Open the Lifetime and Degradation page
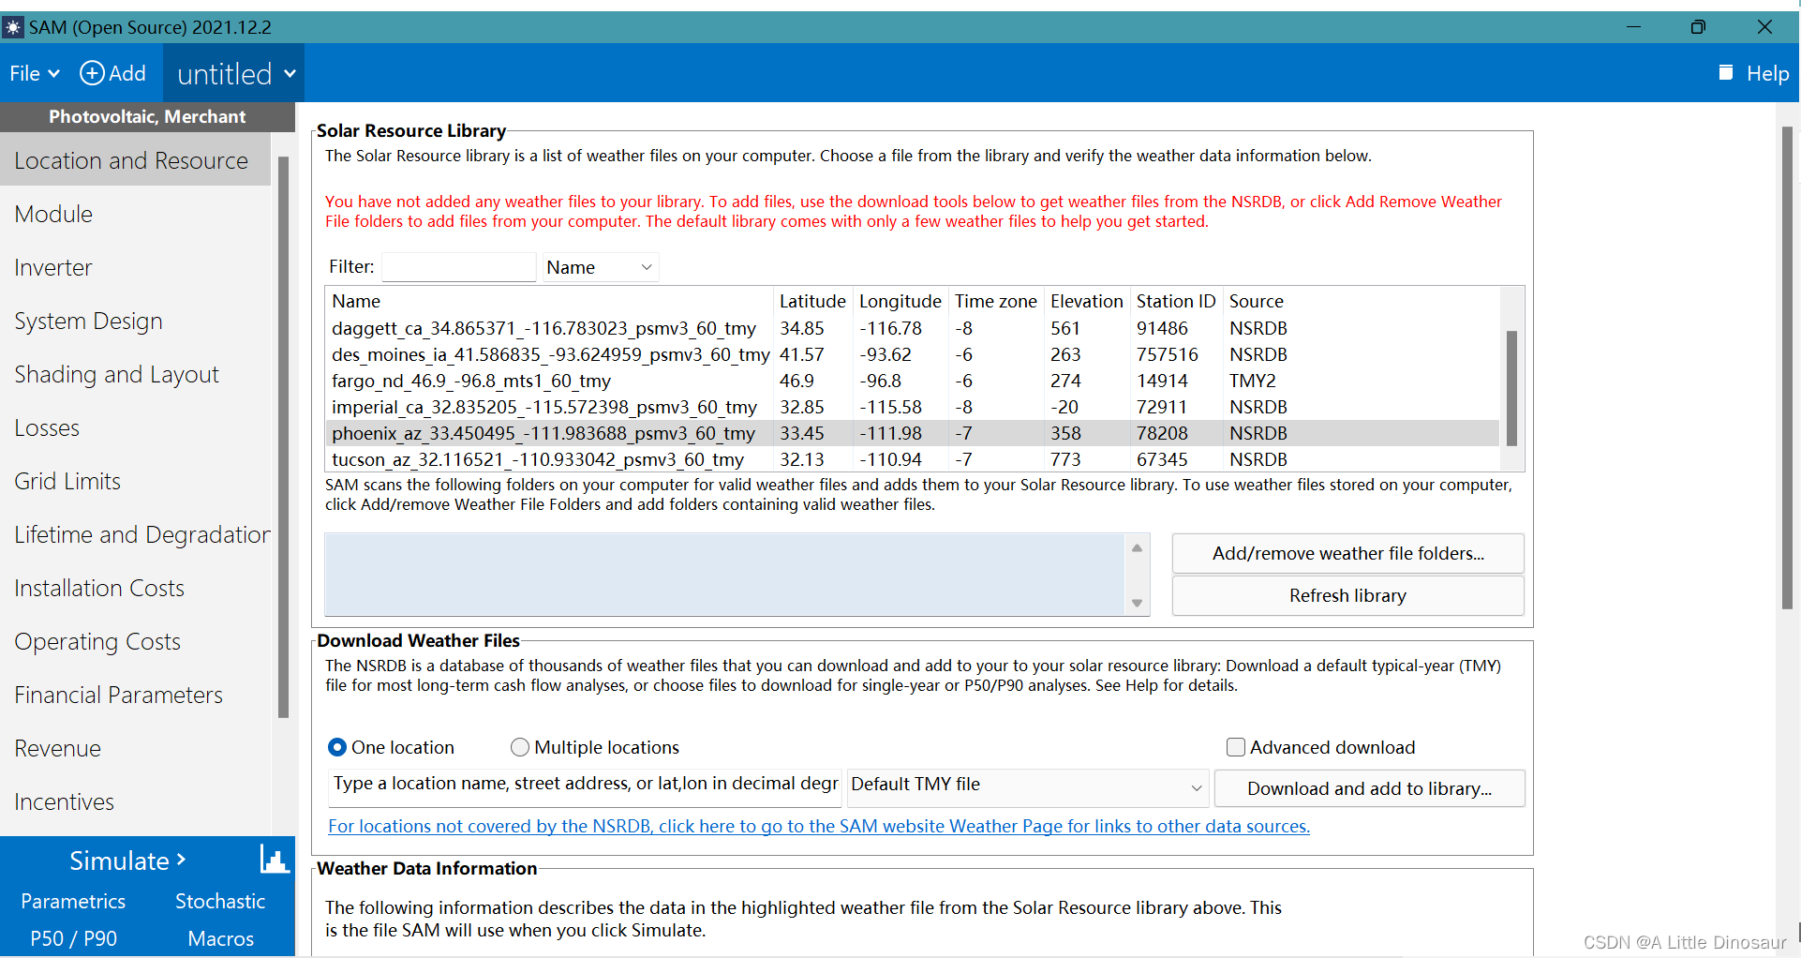The height and width of the screenshot is (958, 1801). point(135,534)
